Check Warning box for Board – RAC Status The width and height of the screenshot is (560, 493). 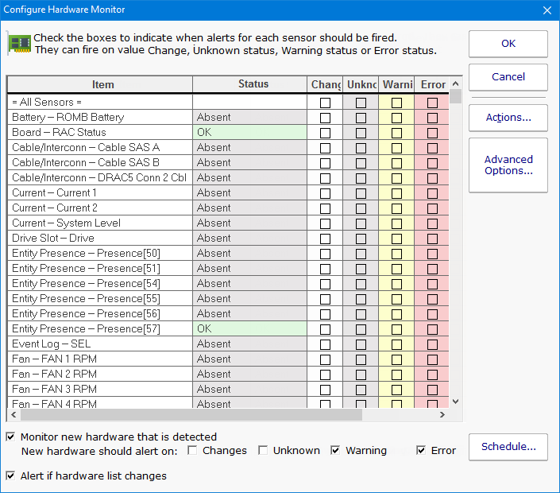click(396, 133)
